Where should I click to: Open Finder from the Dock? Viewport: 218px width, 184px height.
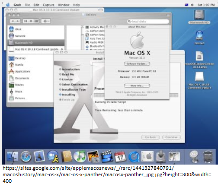(13, 157)
